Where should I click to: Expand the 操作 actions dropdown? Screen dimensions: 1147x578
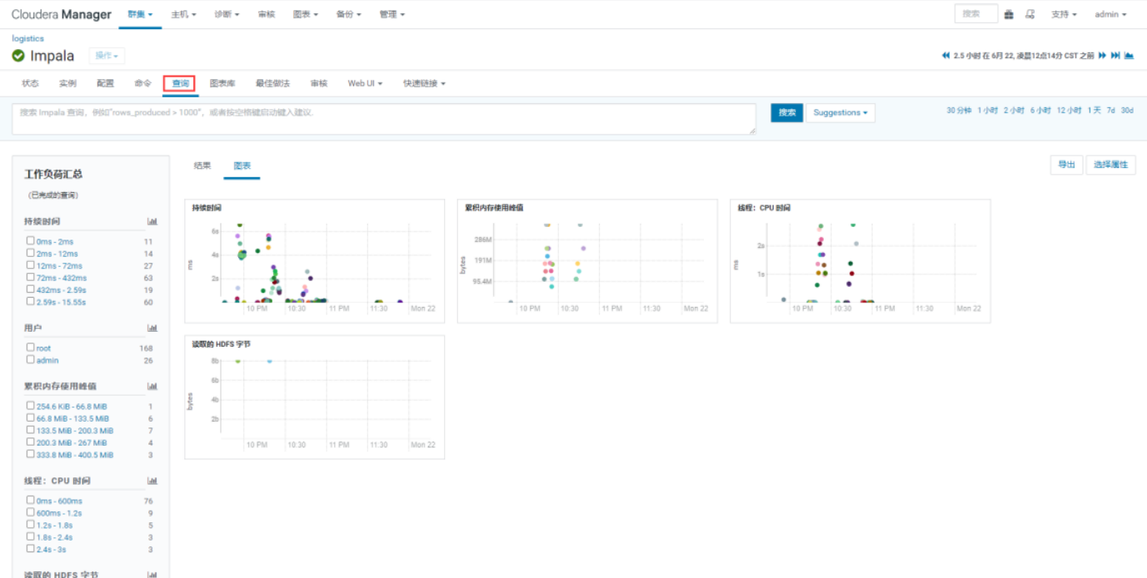click(x=107, y=56)
